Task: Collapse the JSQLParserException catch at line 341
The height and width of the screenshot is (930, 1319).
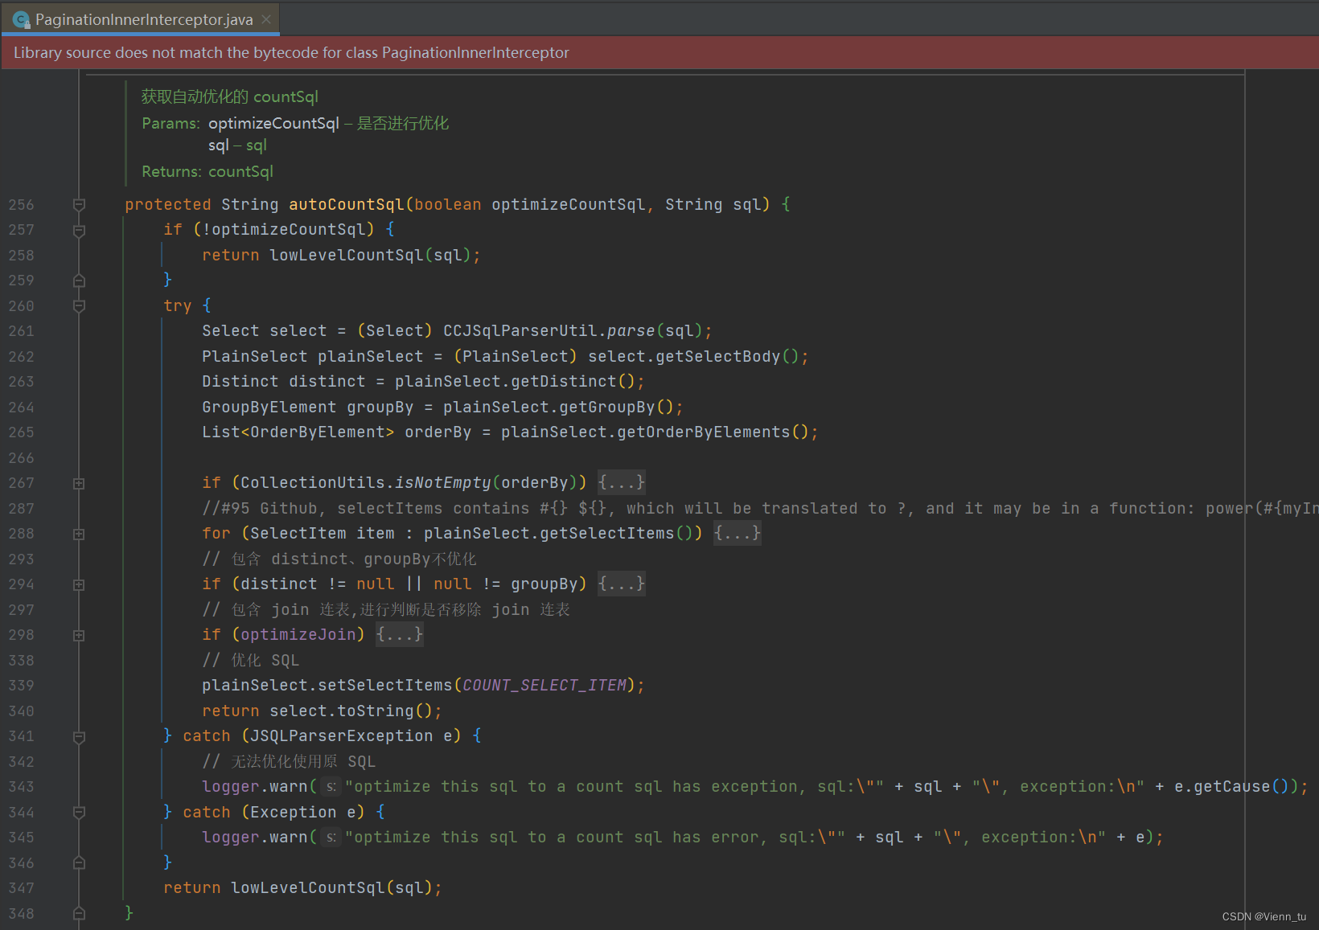Action: pos(79,736)
